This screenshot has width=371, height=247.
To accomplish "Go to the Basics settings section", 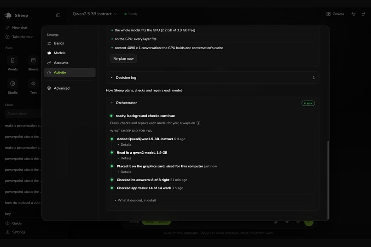I will [70, 43].
